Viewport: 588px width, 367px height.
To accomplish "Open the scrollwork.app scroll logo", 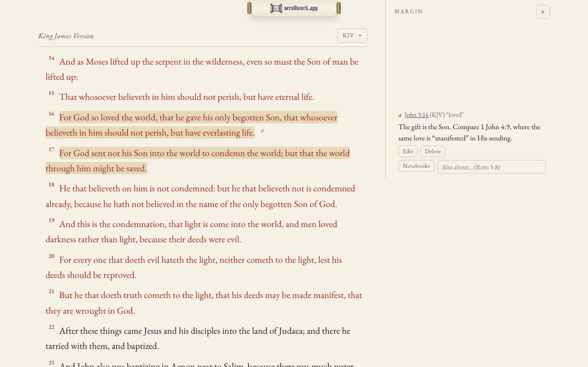I will pos(294,8).
